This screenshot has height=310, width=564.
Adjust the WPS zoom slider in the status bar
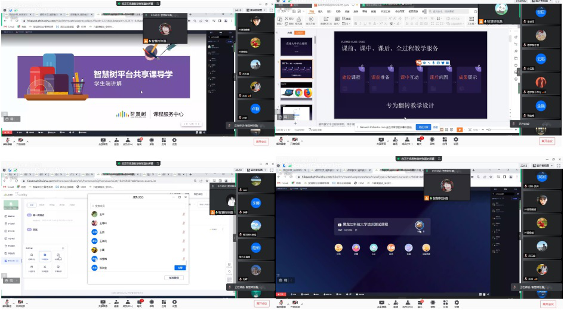(x=489, y=129)
